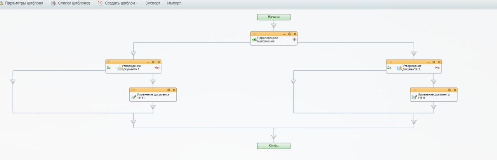Select Изменение документа 11111 text under Утверждение 1
Viewport: 497px width, 160px height.
tap(153, 96)
